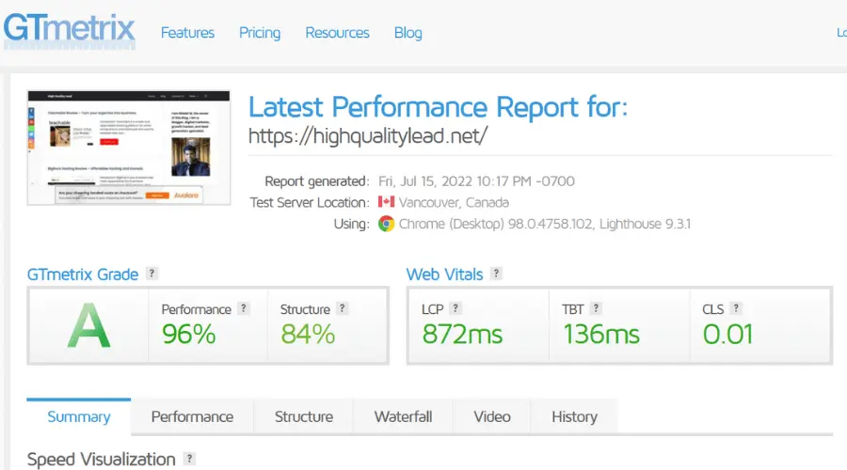Open the highqualitylead.net URL link
The height and width of the screenshot is (470, 847).
click(x=368, y=135)
